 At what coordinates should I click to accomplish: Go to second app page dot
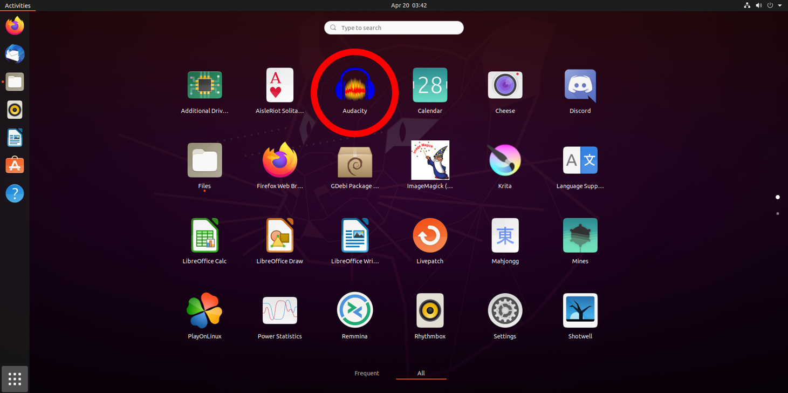point(777,213)
